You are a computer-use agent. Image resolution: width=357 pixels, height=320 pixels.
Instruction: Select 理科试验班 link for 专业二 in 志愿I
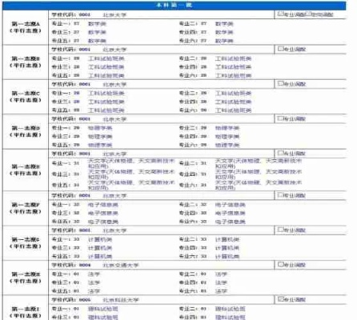point(231,309)
